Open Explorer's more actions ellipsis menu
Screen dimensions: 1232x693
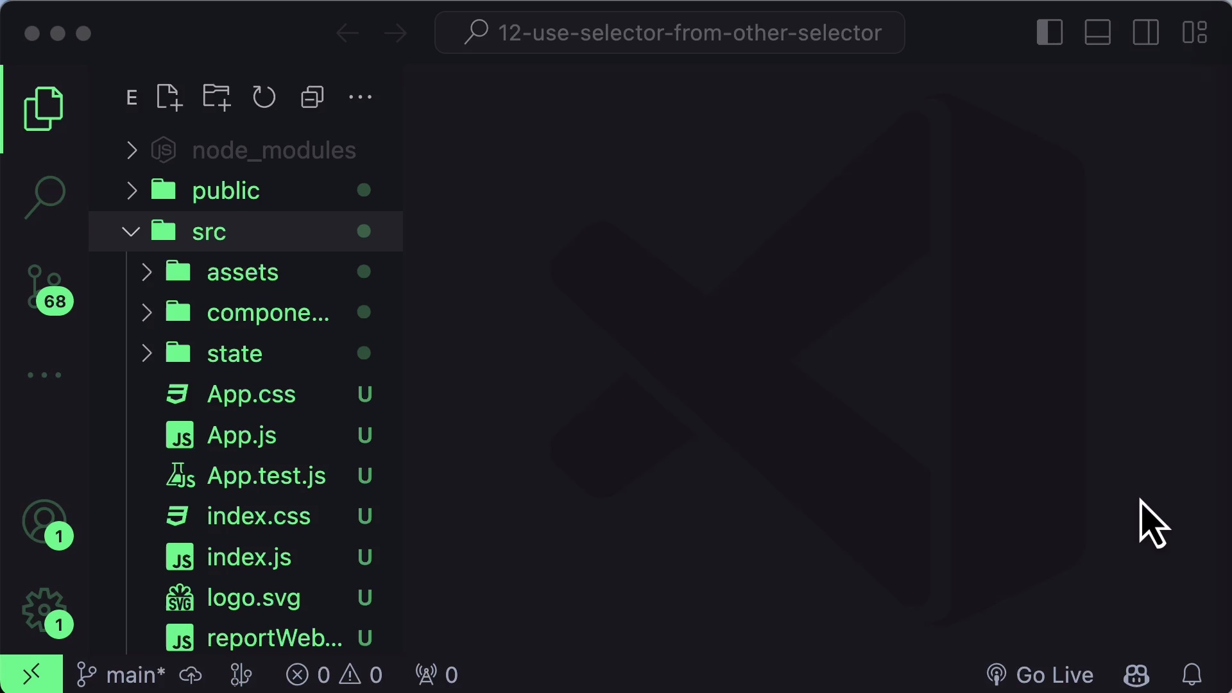coord(361,98)
